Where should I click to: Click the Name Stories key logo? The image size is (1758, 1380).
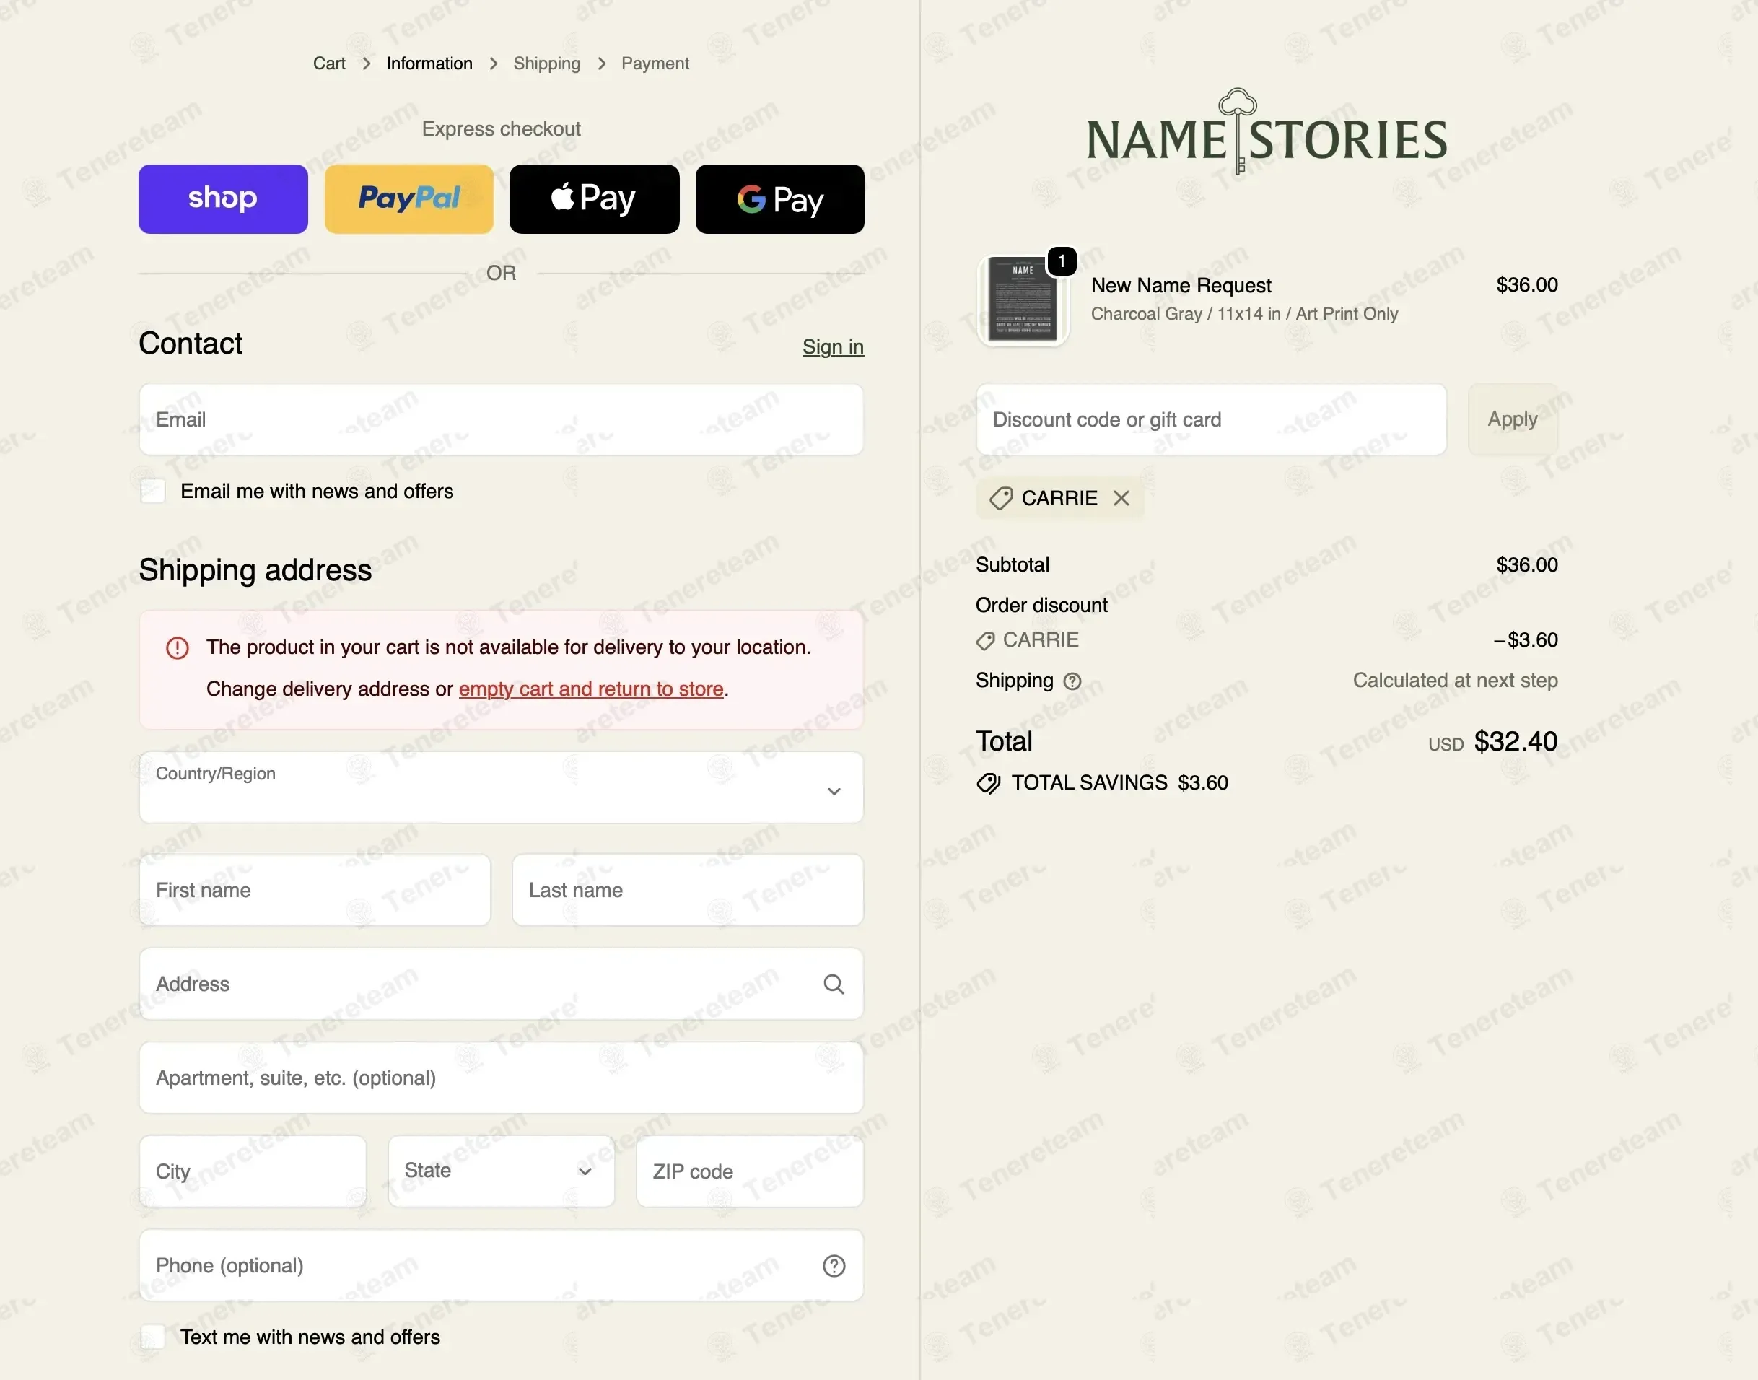coord(1267,131)
